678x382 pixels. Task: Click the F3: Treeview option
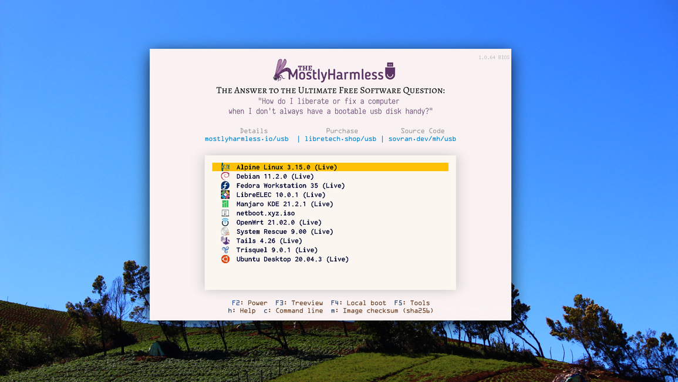click(x=299, y=303)
